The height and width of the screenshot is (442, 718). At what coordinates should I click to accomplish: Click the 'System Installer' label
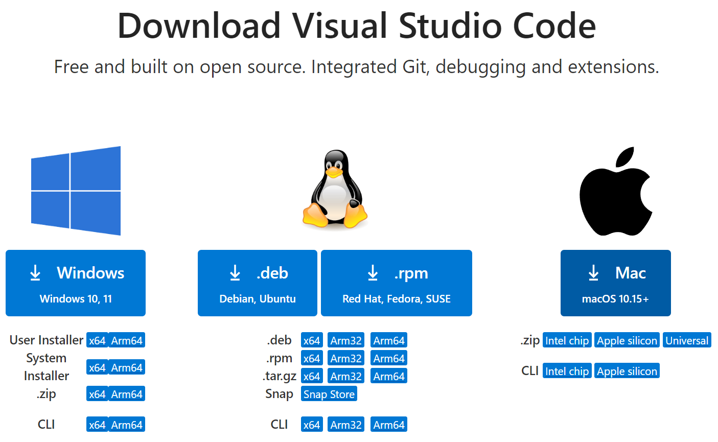[47, 367]
